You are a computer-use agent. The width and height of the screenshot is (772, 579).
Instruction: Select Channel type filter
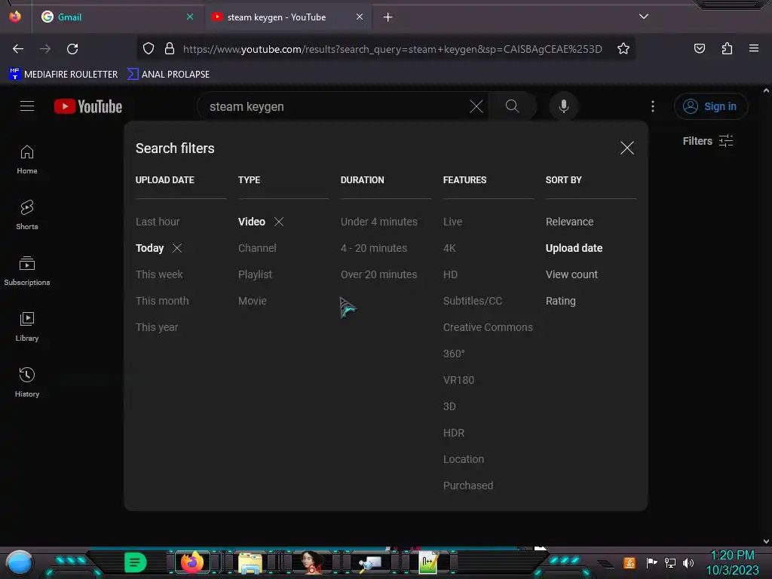pyautogui.click(x=257, y=248)
